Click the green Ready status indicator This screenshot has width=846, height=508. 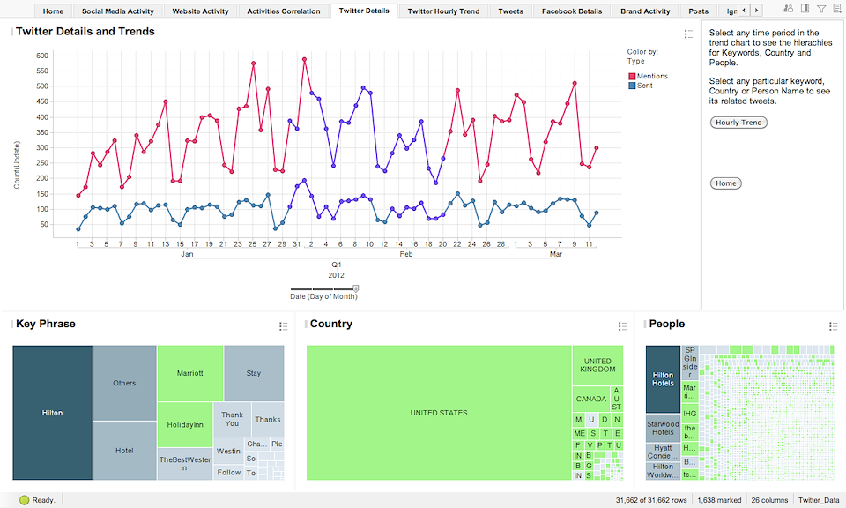pyautogui.click(x=24, y=500)
